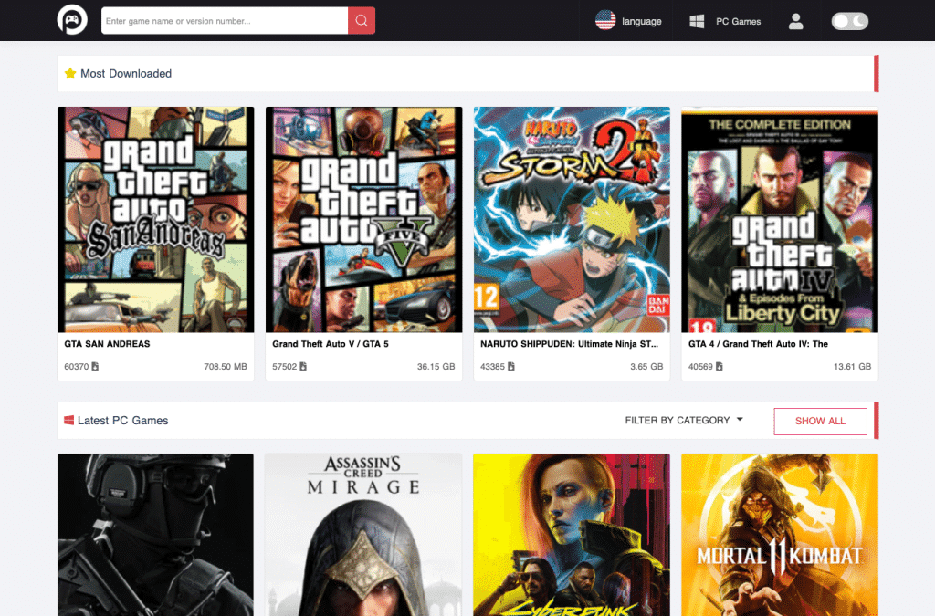935x616 pixels.
Task: Click the 13.61 GB size text
Action: tap(852, 366)
